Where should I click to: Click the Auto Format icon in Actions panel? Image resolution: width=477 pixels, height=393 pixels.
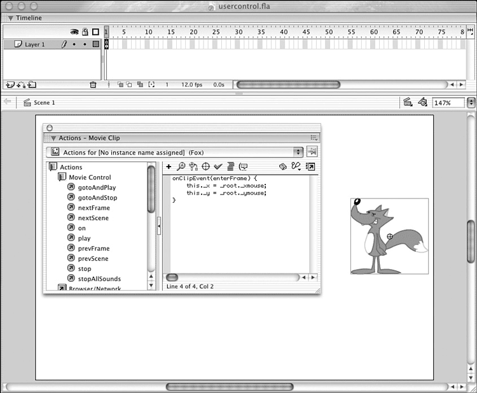230,167
